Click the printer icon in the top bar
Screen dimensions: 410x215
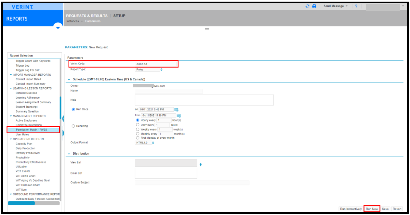point(314,6)
